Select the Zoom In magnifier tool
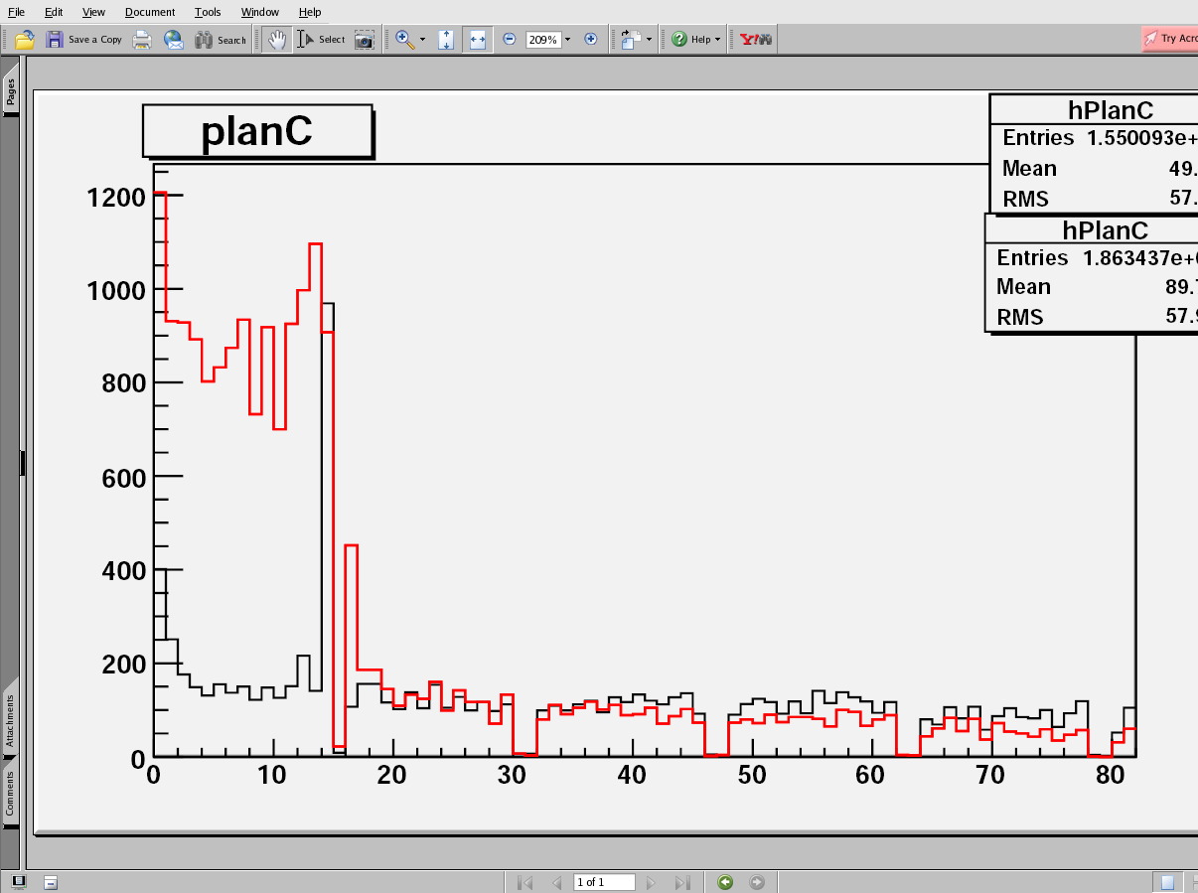The width and height of the screenshot is (1198, 893). 404,40
